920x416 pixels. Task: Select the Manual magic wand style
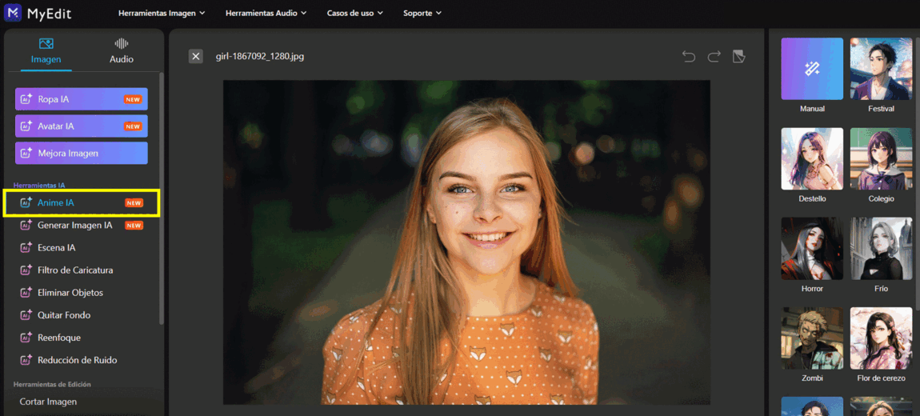click(812, 69)
